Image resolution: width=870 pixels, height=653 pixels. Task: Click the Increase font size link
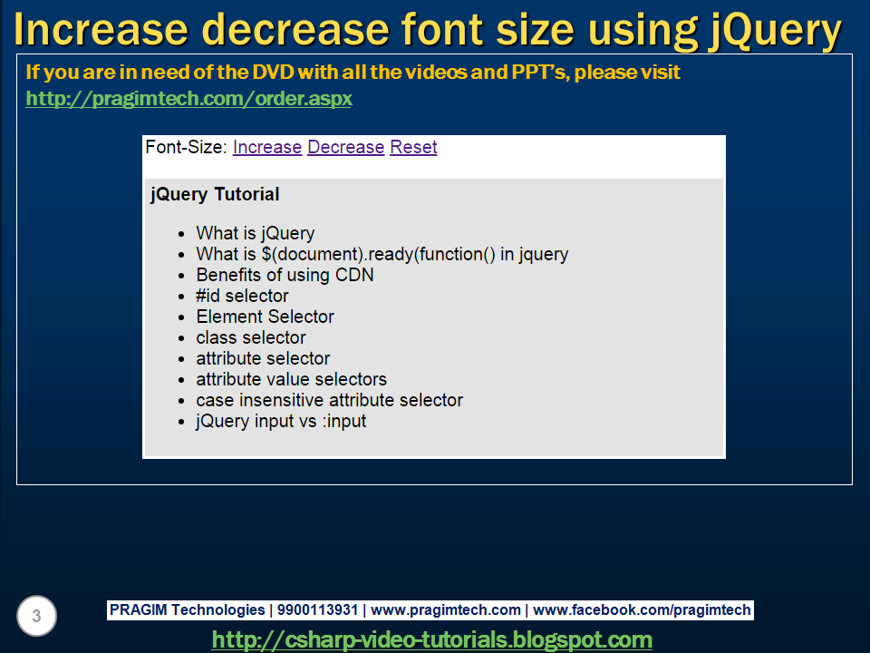click(266, 147)
